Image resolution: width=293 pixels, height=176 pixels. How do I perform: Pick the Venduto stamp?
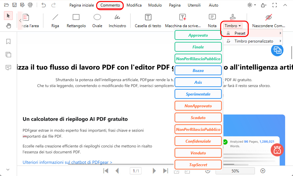[x=198, y=153]
